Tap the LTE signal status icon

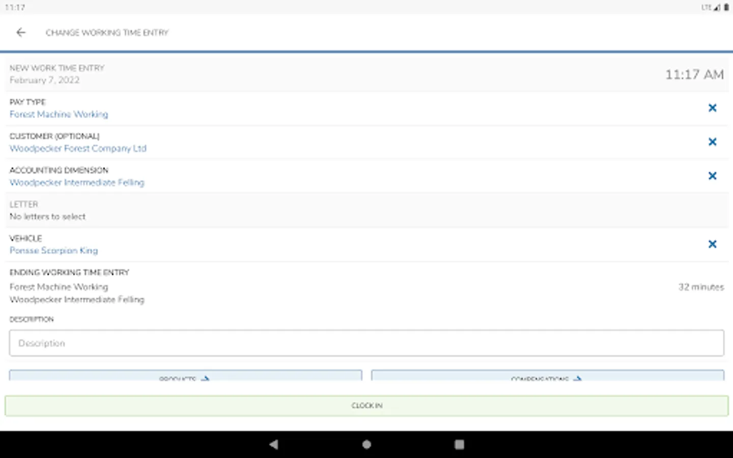tap(711, 7)
